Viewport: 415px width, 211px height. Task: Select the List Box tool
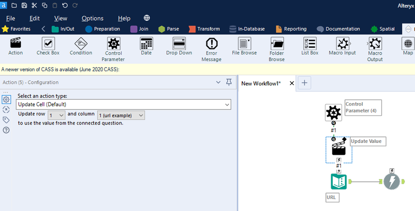tap(310, 46)
